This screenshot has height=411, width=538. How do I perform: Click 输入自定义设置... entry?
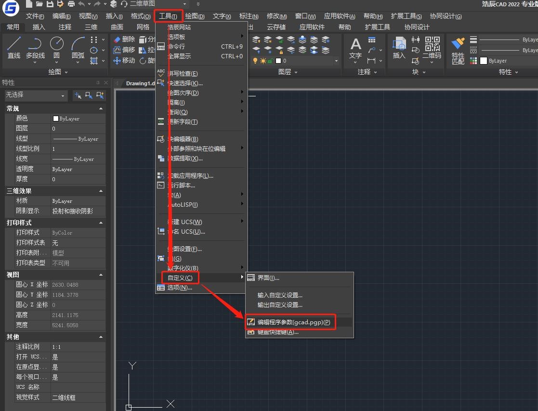[299, 295]
